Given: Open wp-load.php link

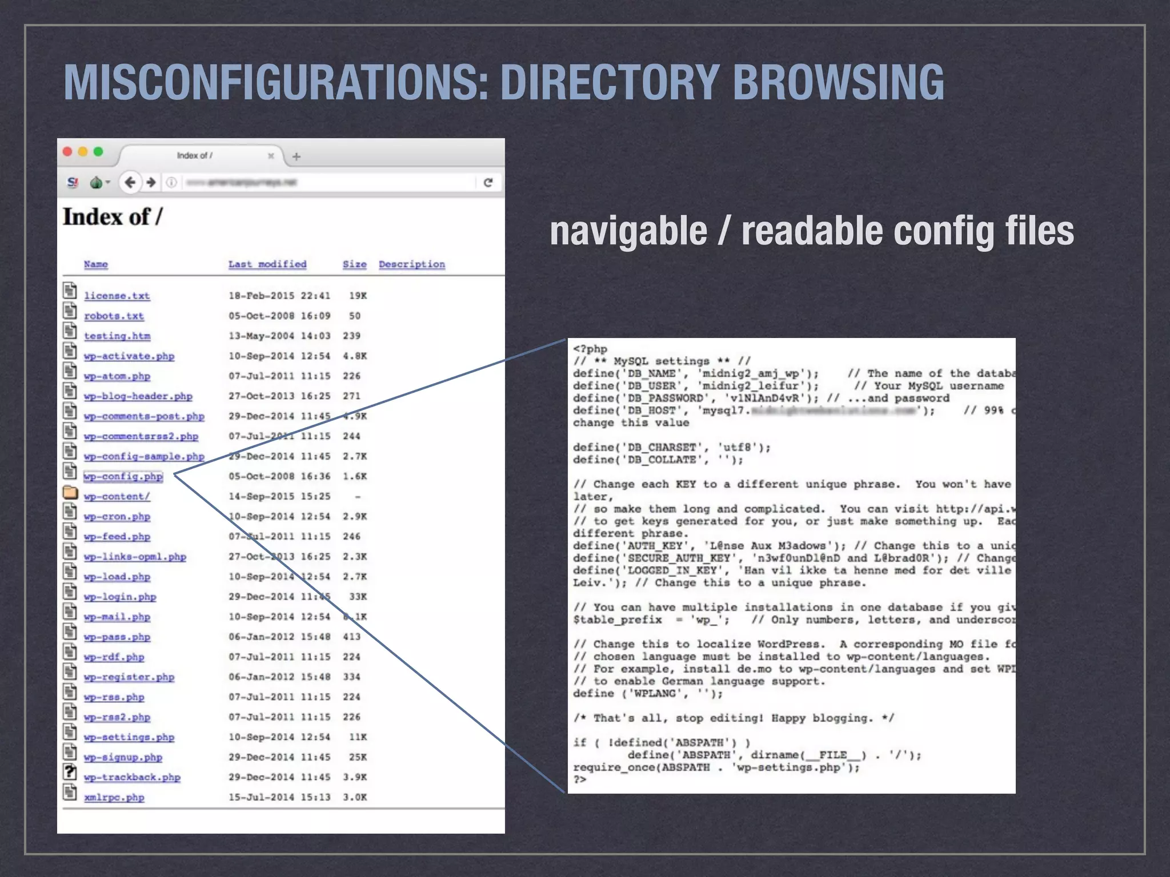Looking at the screenshot, I should pos(117,577).
